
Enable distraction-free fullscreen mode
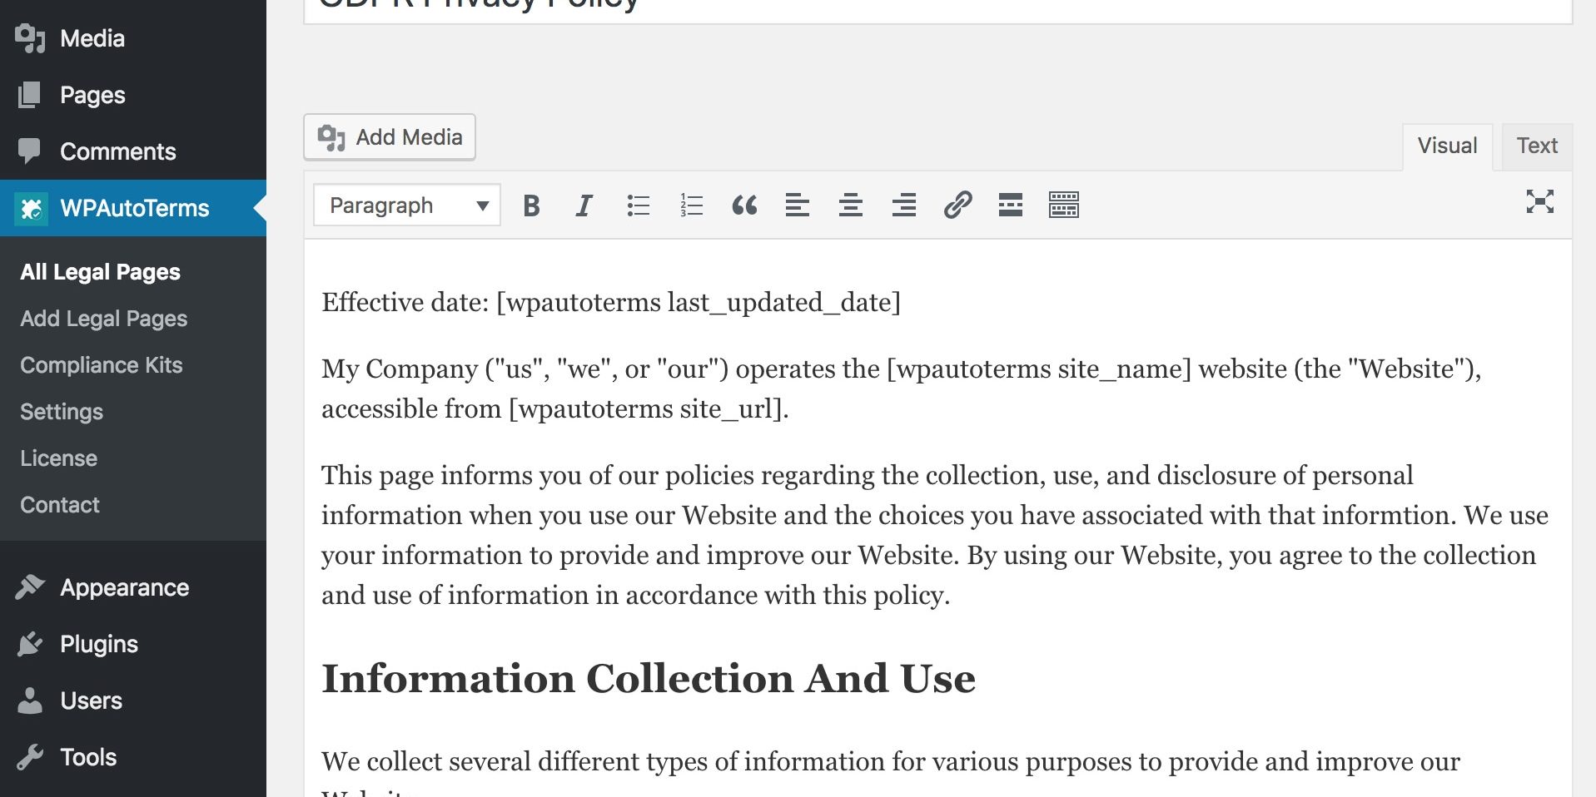(1539, 201)
